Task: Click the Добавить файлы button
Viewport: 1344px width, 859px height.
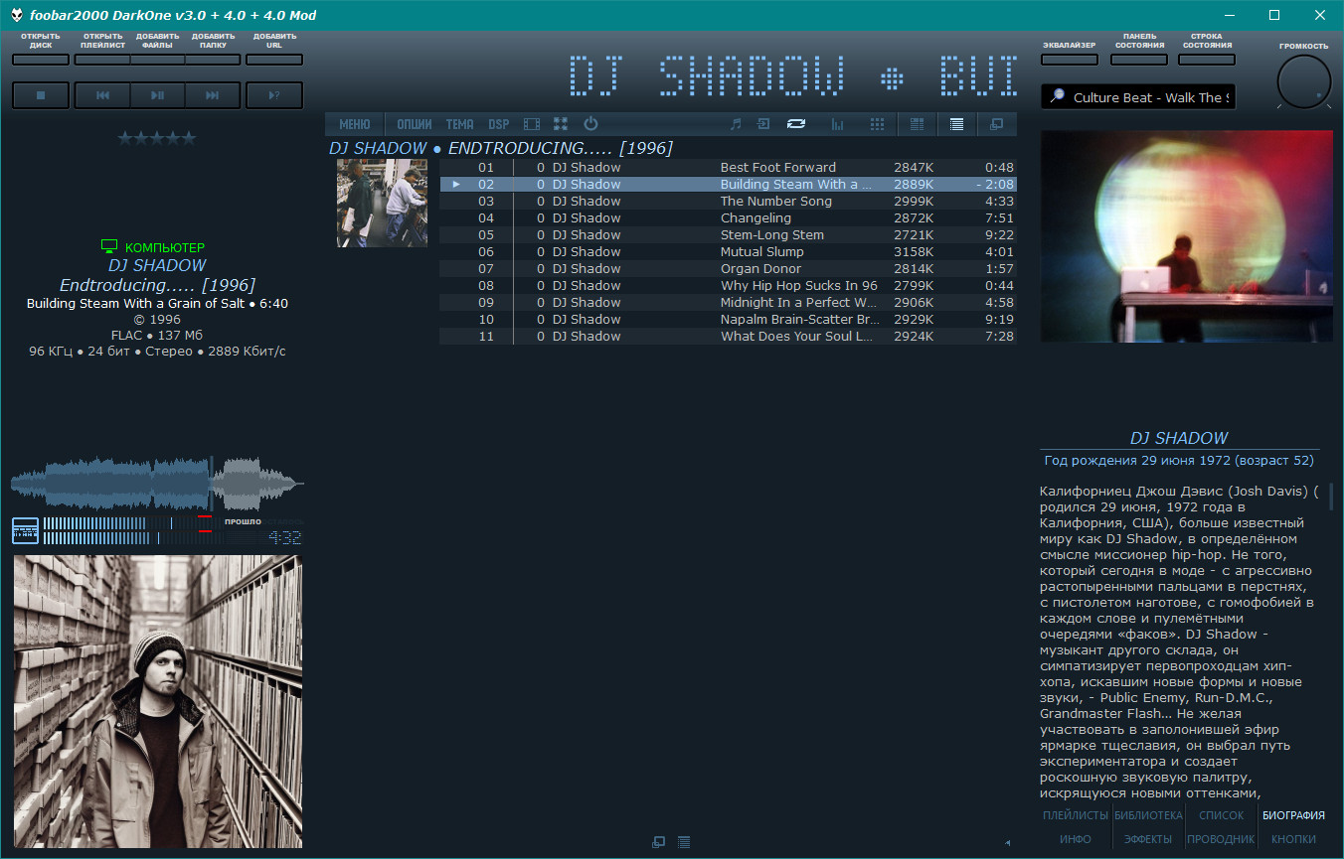Action: [157, 60]
